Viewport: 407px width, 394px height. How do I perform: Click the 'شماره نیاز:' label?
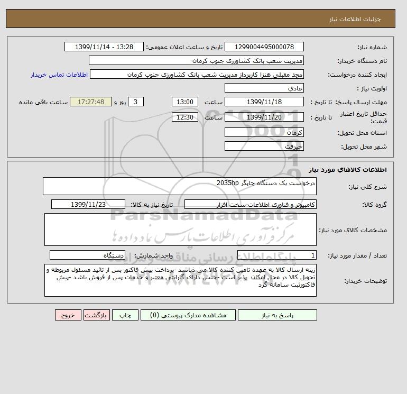(372, 47)
